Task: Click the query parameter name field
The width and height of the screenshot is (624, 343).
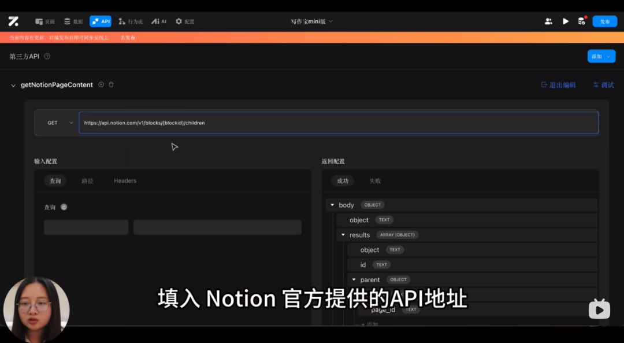Action: [86, 227]
